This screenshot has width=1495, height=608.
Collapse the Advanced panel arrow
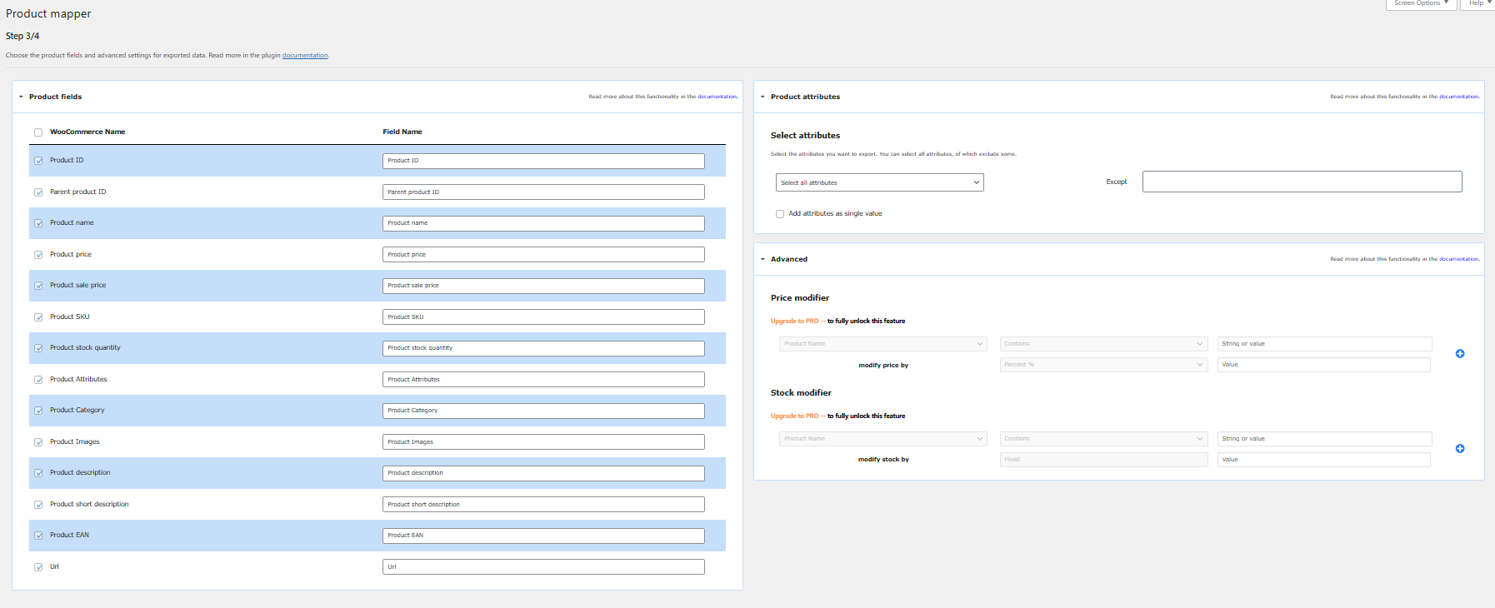pyautogui.click(x=762, y=259)
